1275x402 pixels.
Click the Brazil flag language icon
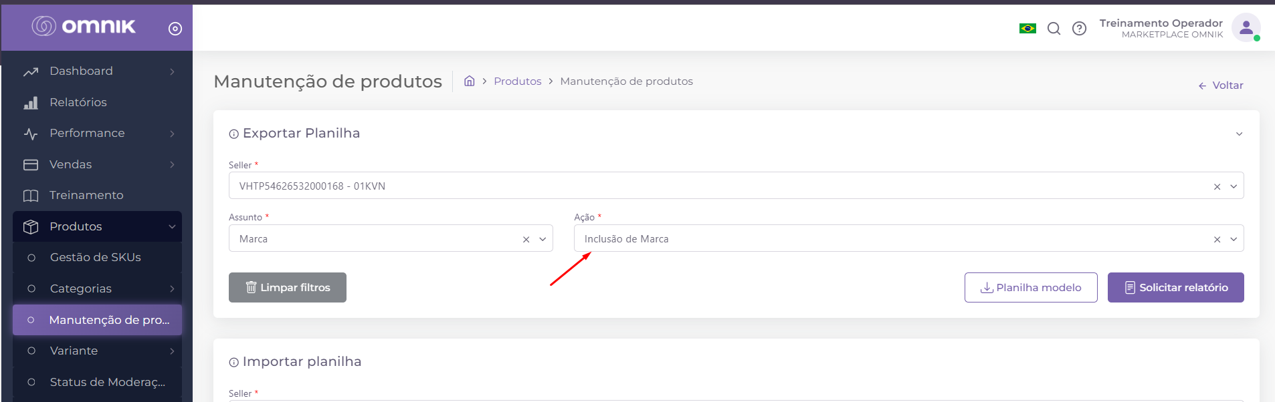tap(1027, 28)
